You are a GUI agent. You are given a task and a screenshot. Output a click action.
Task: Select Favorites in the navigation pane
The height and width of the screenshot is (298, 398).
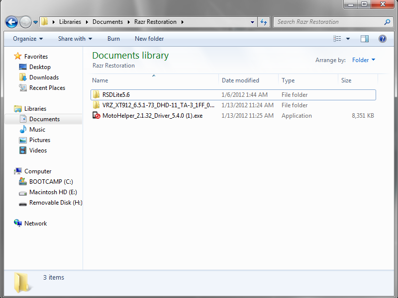click(36, 57)
